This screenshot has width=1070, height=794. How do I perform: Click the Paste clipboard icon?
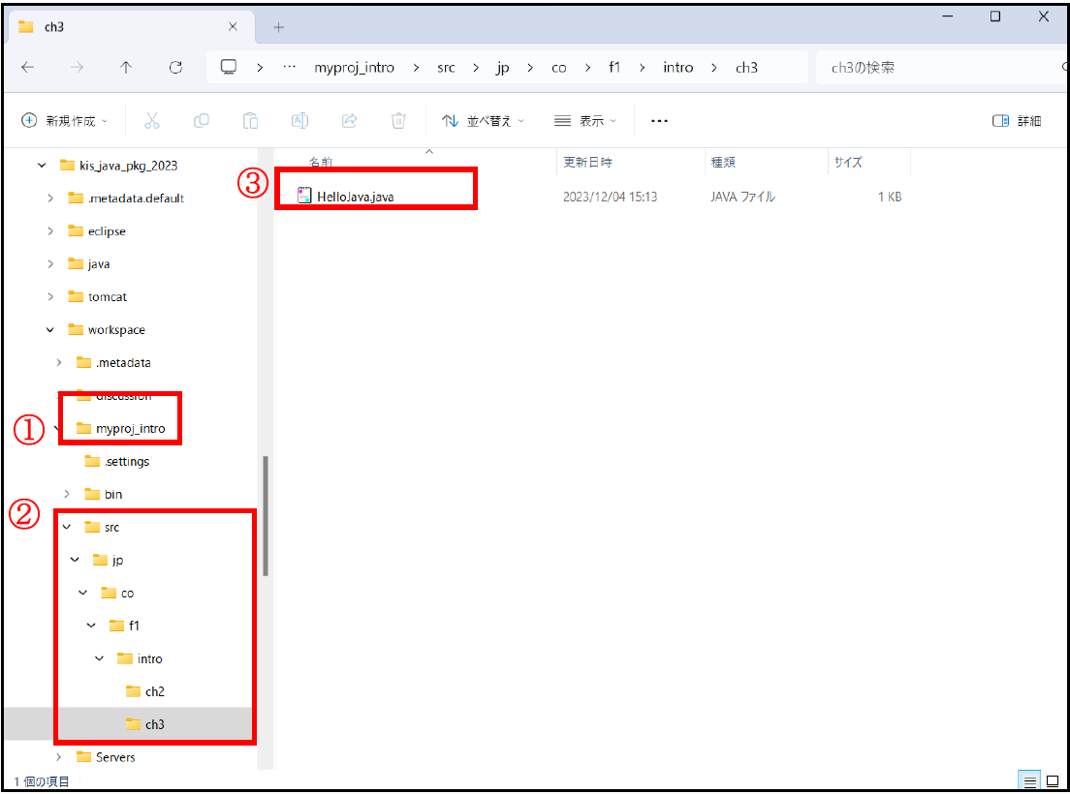[250, 121]
